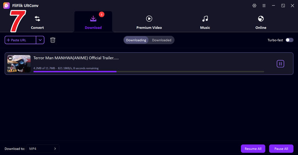298x155 pixels.
Task: Click the Terror Man download progress bar
Action: point(149,72)
